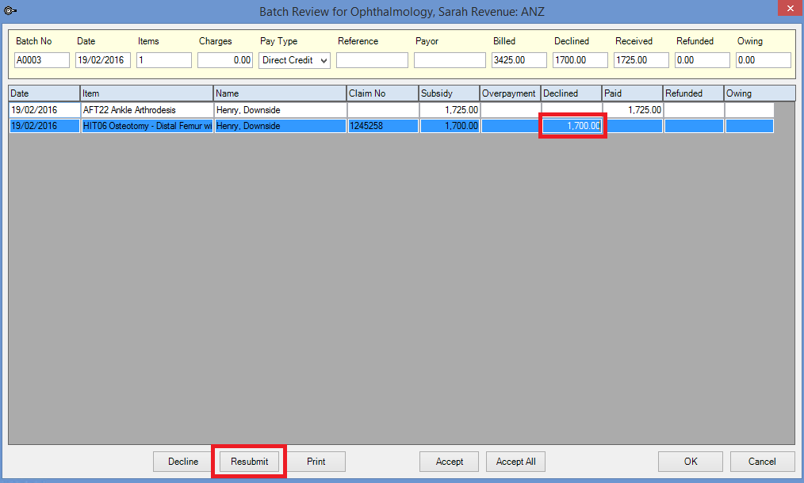Click the empty Reference field
This screenshot has width=804, height=483.
pyautogui.click(x=372, y=60)
